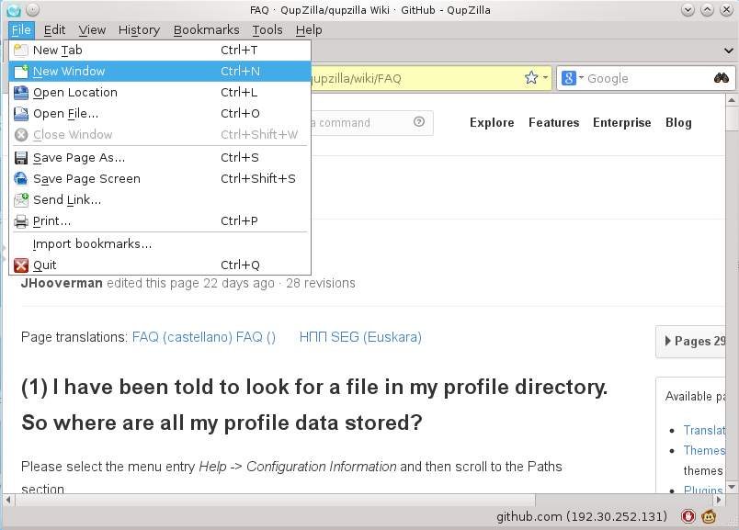The height and width of the screenshot is (530, 739).
Task: Open the Blog link
Action: pos(678,122)
